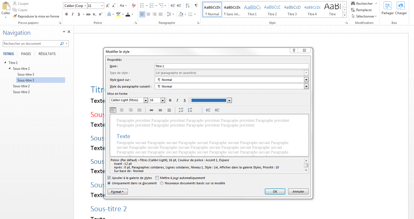Click Reproduire la mise en forme brush

coord(15,16)
